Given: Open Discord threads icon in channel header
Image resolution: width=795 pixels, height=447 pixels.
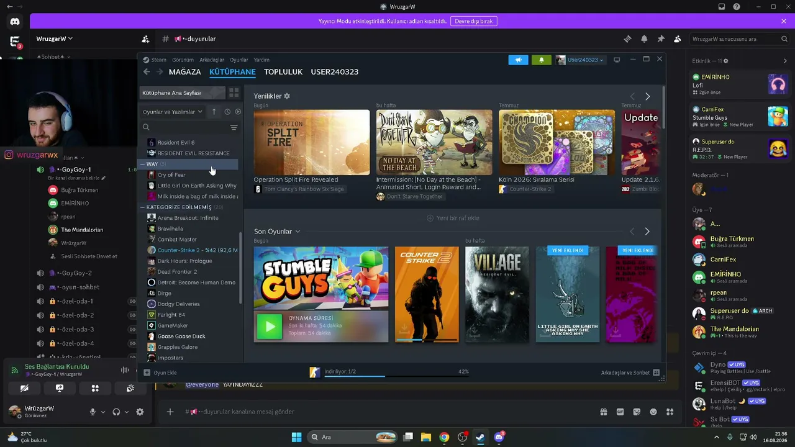Looking at the screenshot, I should pos(627,38).
